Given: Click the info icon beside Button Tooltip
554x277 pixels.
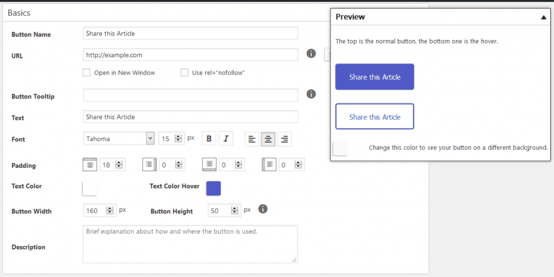Looking at the screenshot, I should (311, 94).
